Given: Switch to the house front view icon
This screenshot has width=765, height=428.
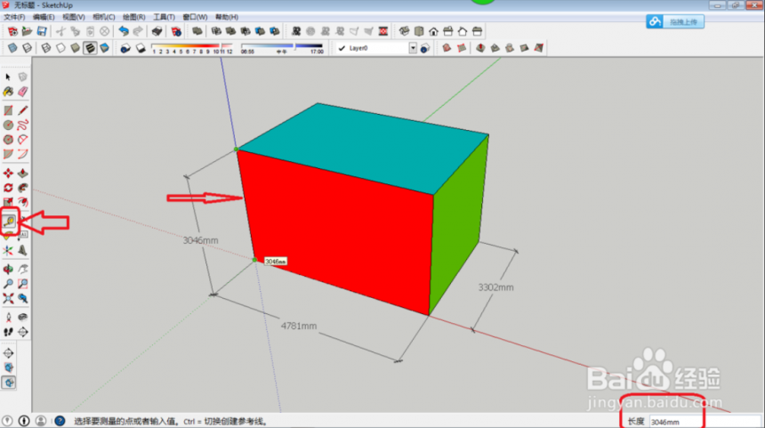Looking at the screenshot, I should (433, 32).
